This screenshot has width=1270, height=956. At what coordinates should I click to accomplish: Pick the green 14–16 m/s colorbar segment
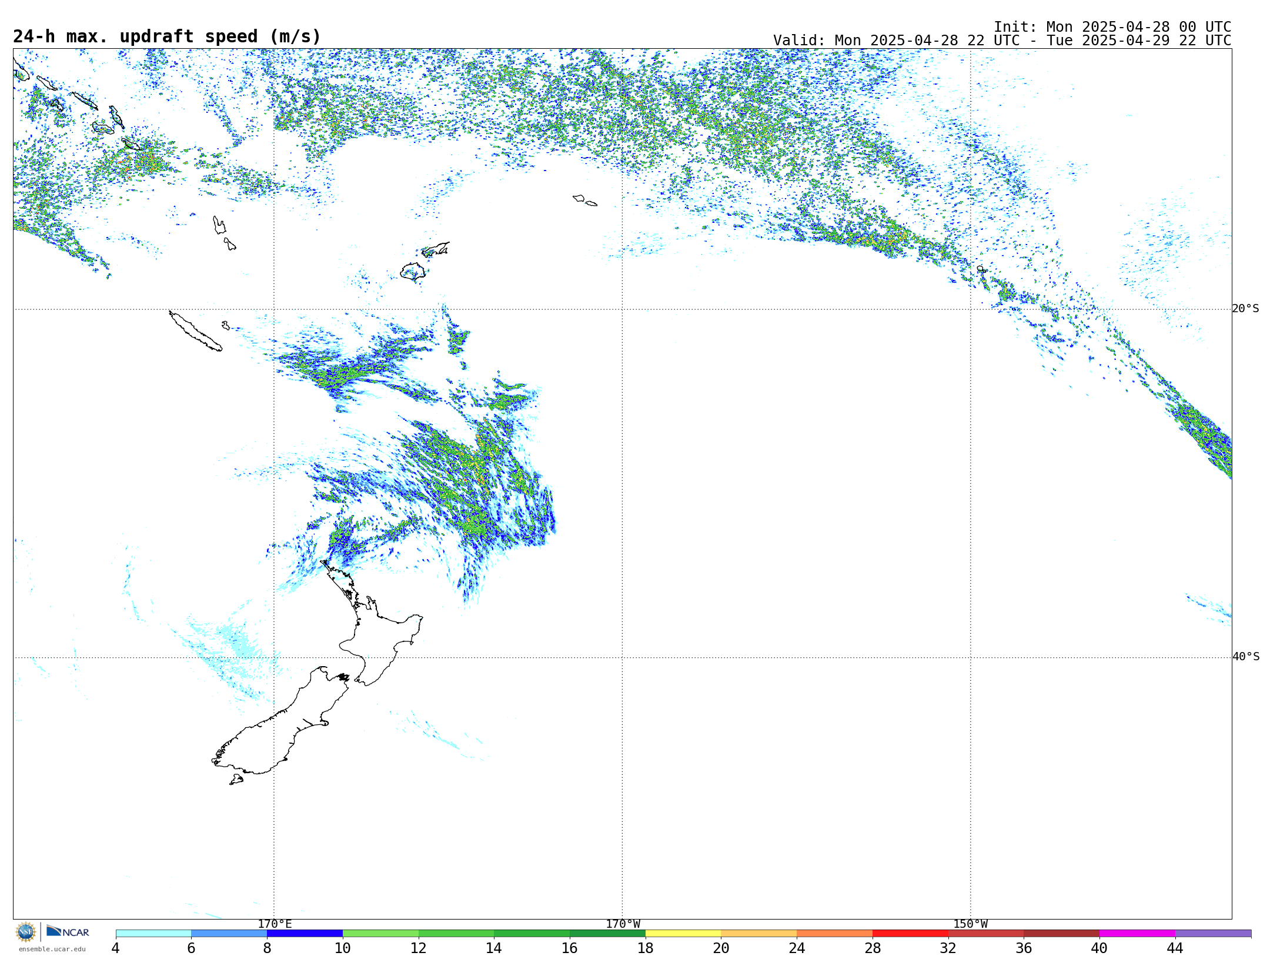click(x=532, y=934)
